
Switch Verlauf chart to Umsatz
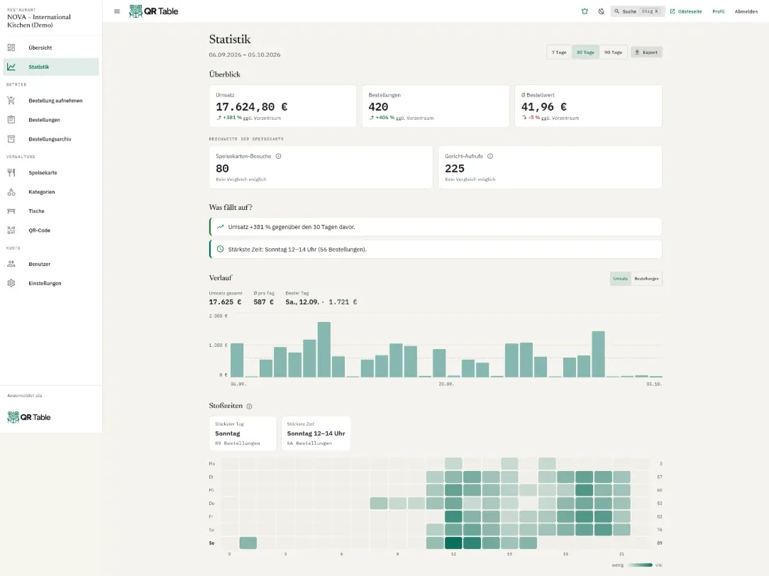(621, 279)
